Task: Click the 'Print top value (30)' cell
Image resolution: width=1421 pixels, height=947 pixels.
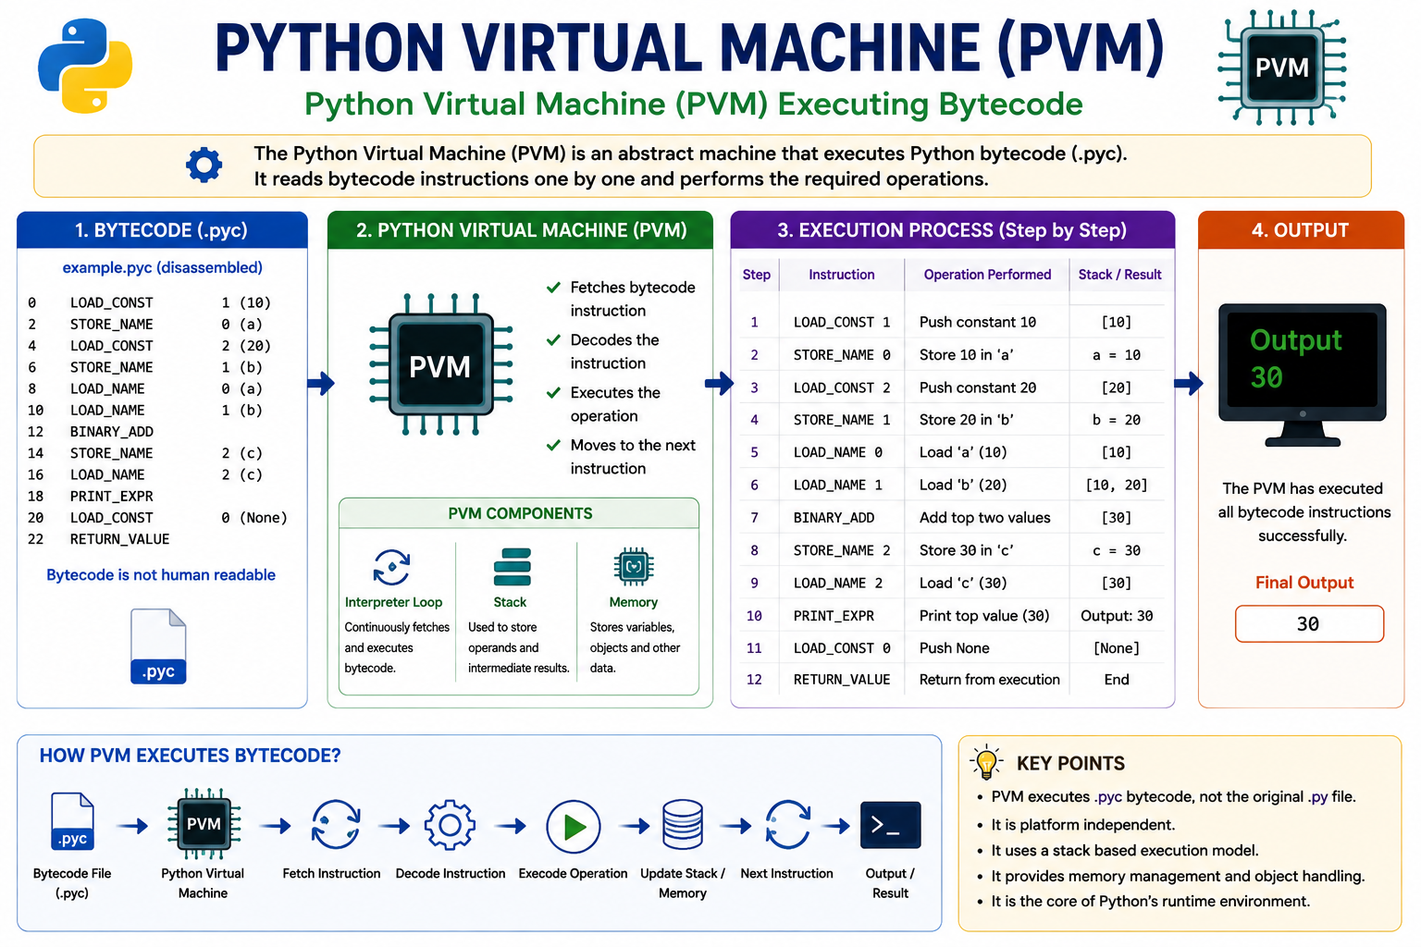Action: tap(984, 616)
